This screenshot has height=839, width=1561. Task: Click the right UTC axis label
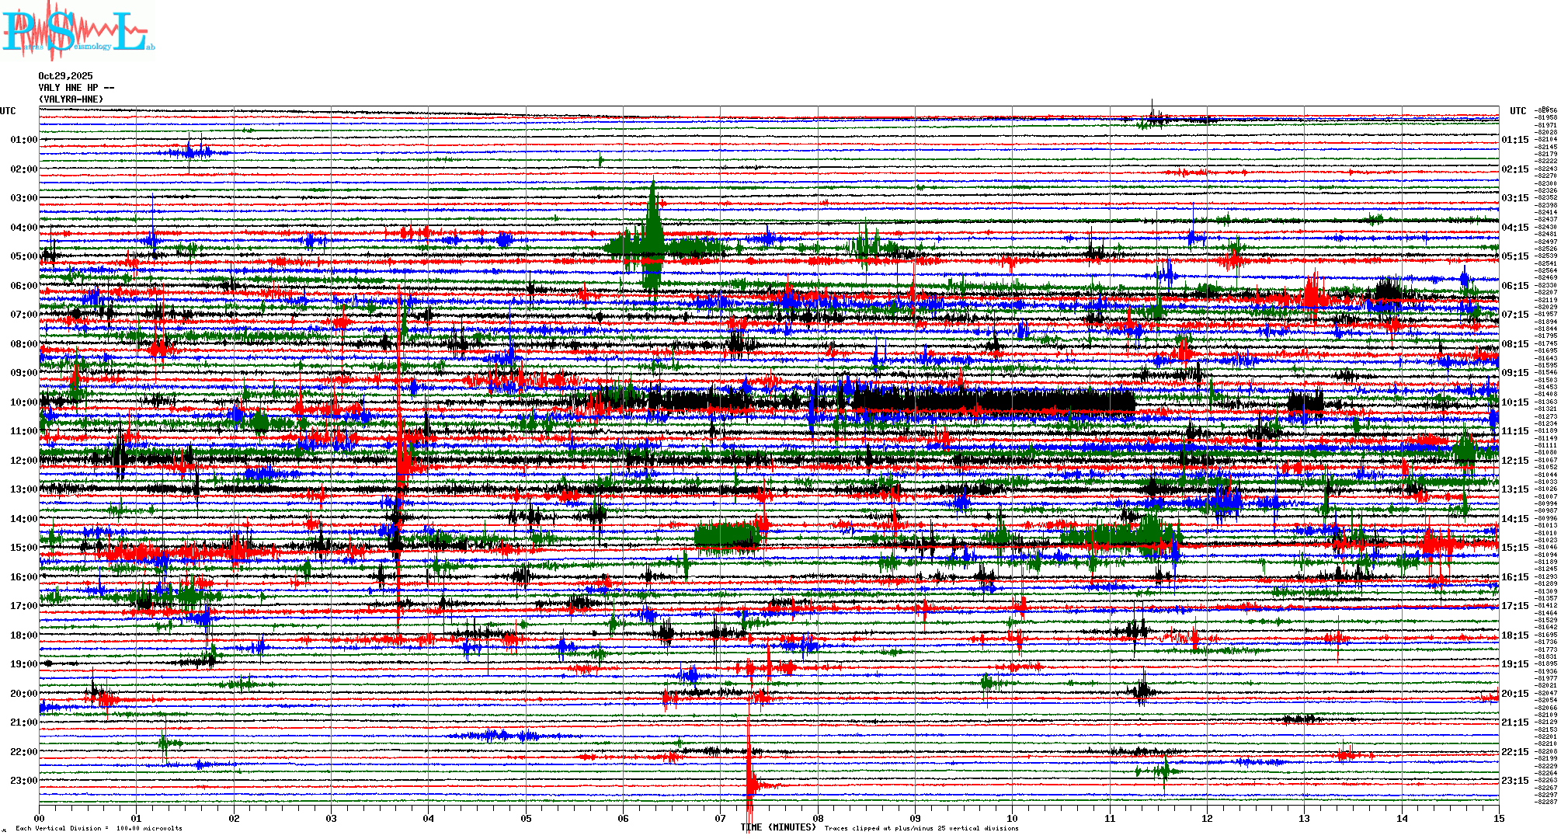tap(1518, 111)
